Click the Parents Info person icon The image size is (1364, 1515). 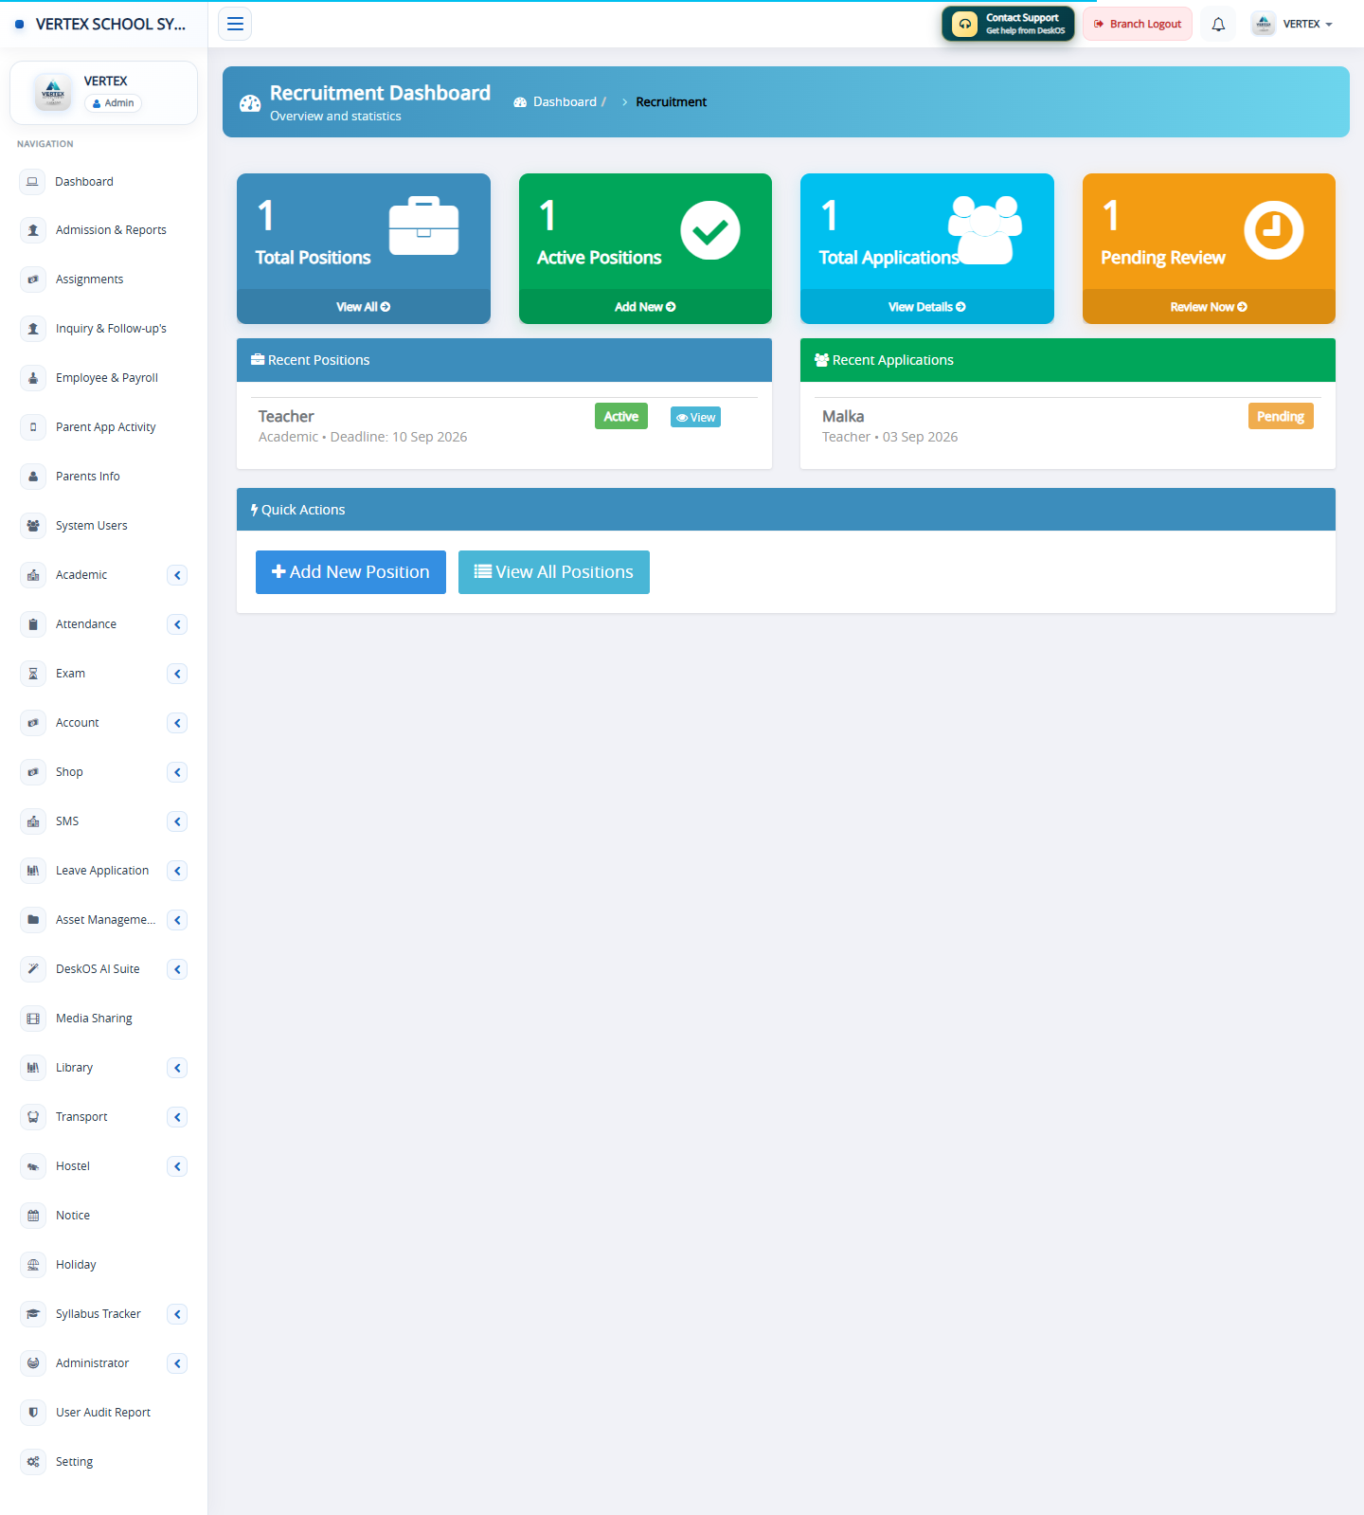pos(33,477)
